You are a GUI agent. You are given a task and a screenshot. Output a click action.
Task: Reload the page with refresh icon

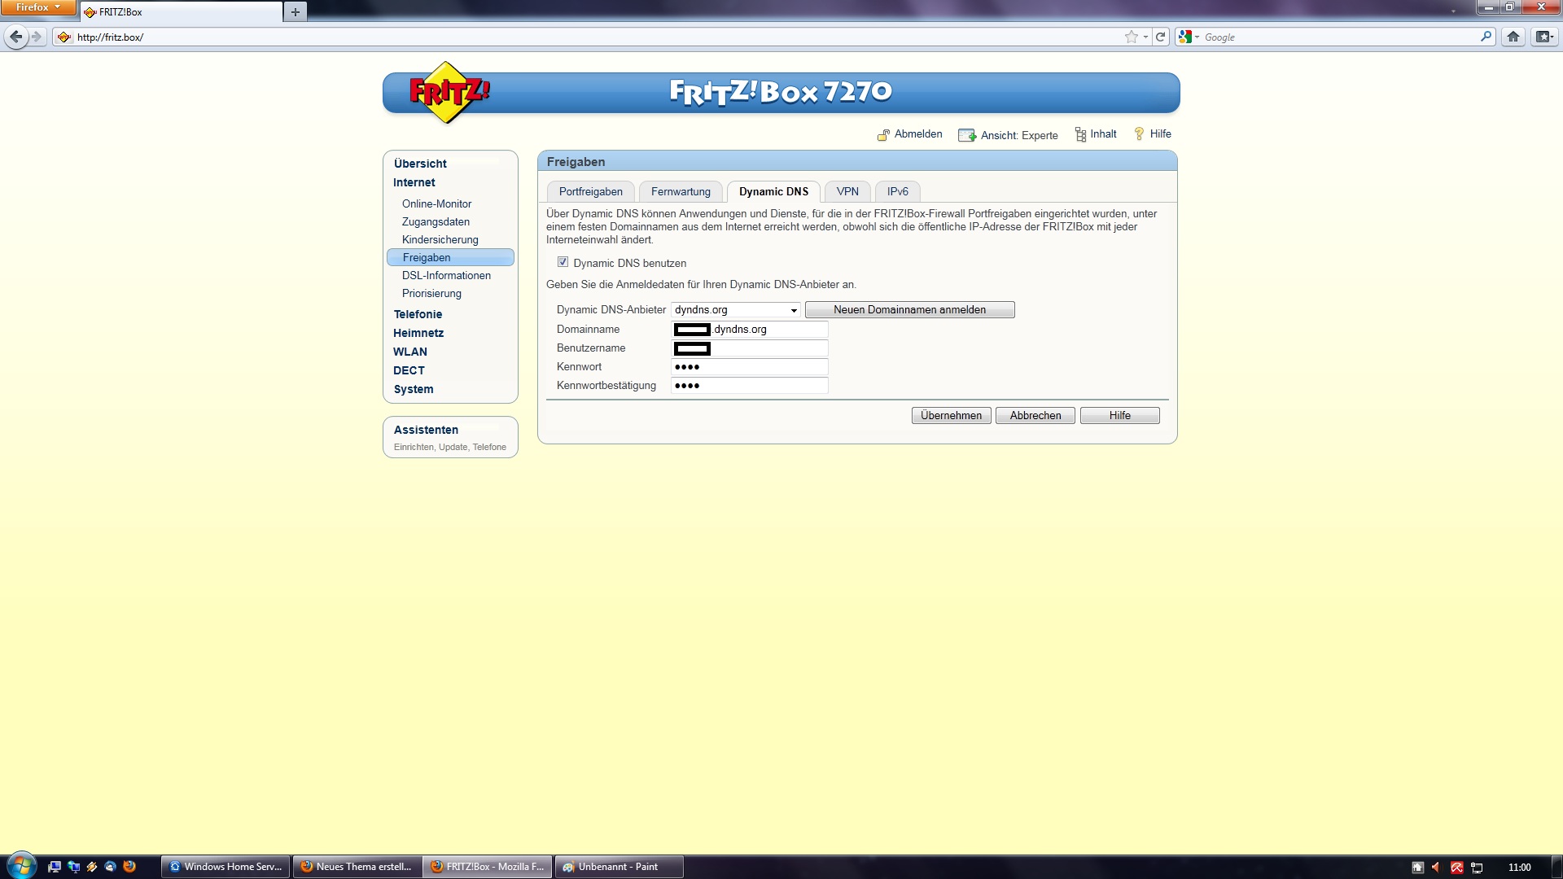point(1161,37)
